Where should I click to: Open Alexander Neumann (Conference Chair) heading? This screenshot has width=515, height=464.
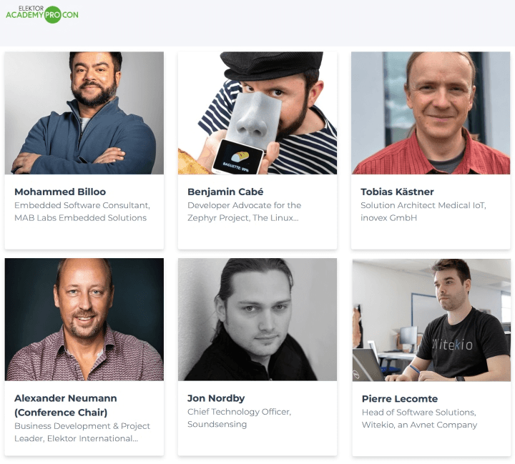66,405
